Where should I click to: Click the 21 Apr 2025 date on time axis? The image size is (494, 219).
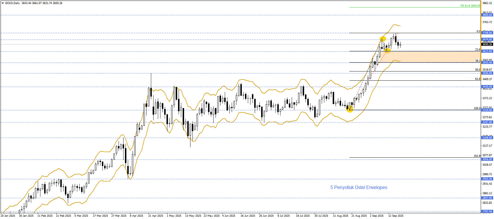pyautogui.click(x=156, y=216)
